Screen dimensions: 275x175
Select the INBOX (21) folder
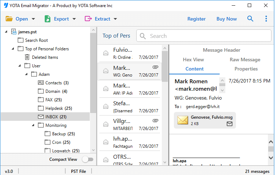point(56,117)
